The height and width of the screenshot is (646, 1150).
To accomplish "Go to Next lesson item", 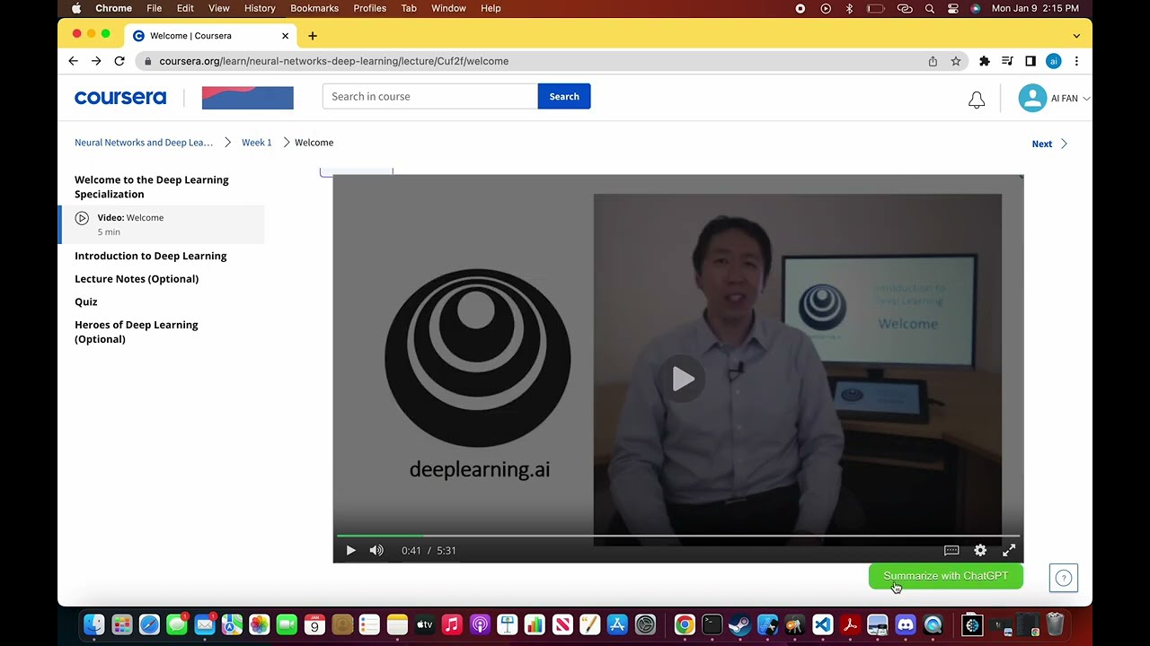I will click(x=1049, y=144).
